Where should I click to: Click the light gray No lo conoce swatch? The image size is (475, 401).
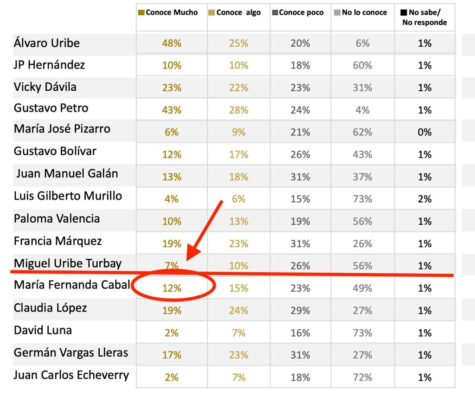(x=338, y=13)
